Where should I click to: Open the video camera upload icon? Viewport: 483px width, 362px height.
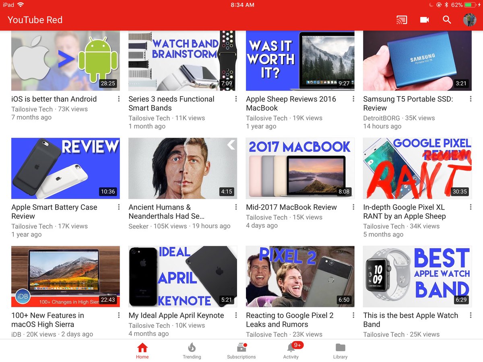(425, 20)
